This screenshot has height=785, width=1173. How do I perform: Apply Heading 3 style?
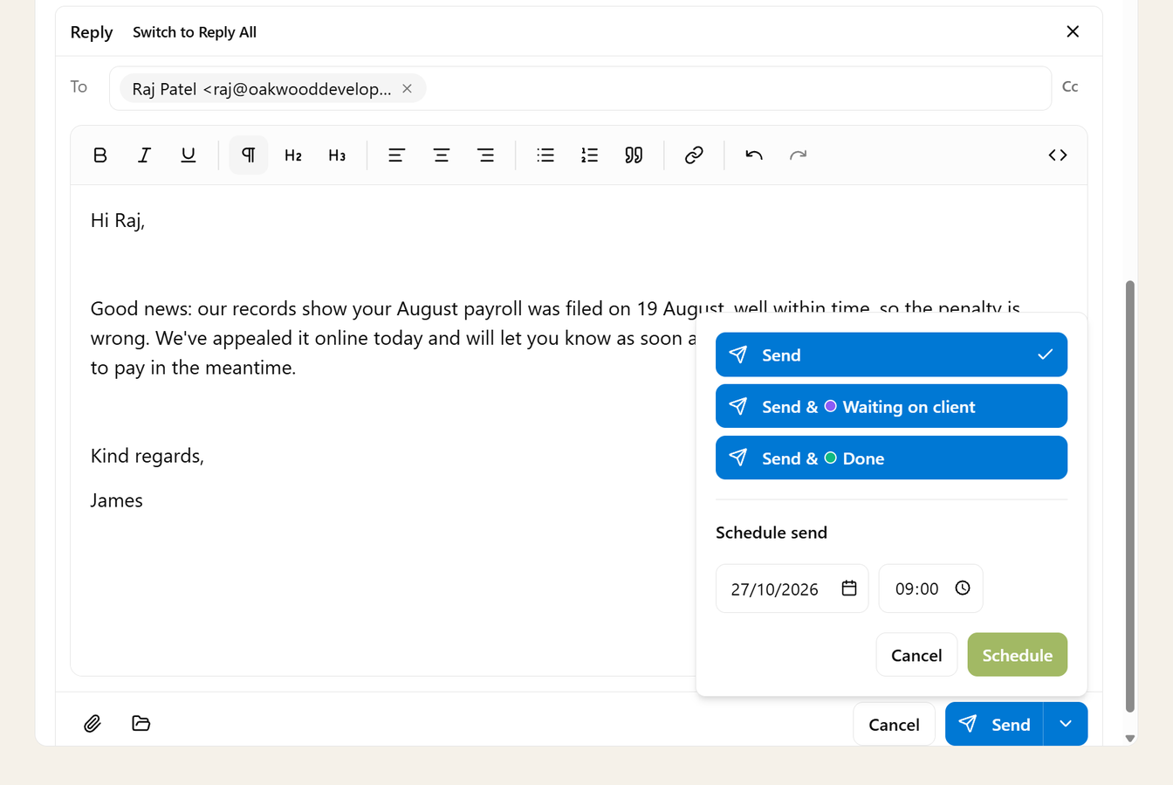point(337,155)
